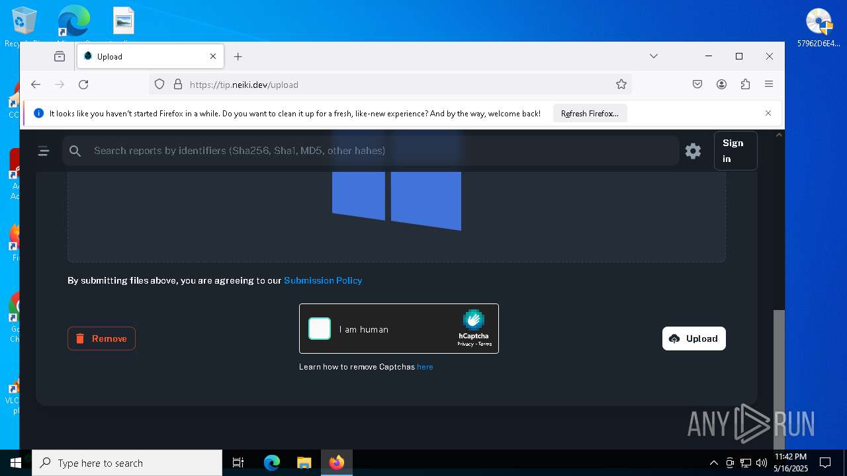Screen dimensions: 847x476
Task: Select Microsoft Edge desktop shortcut
Action: click(x=73, y=26)
